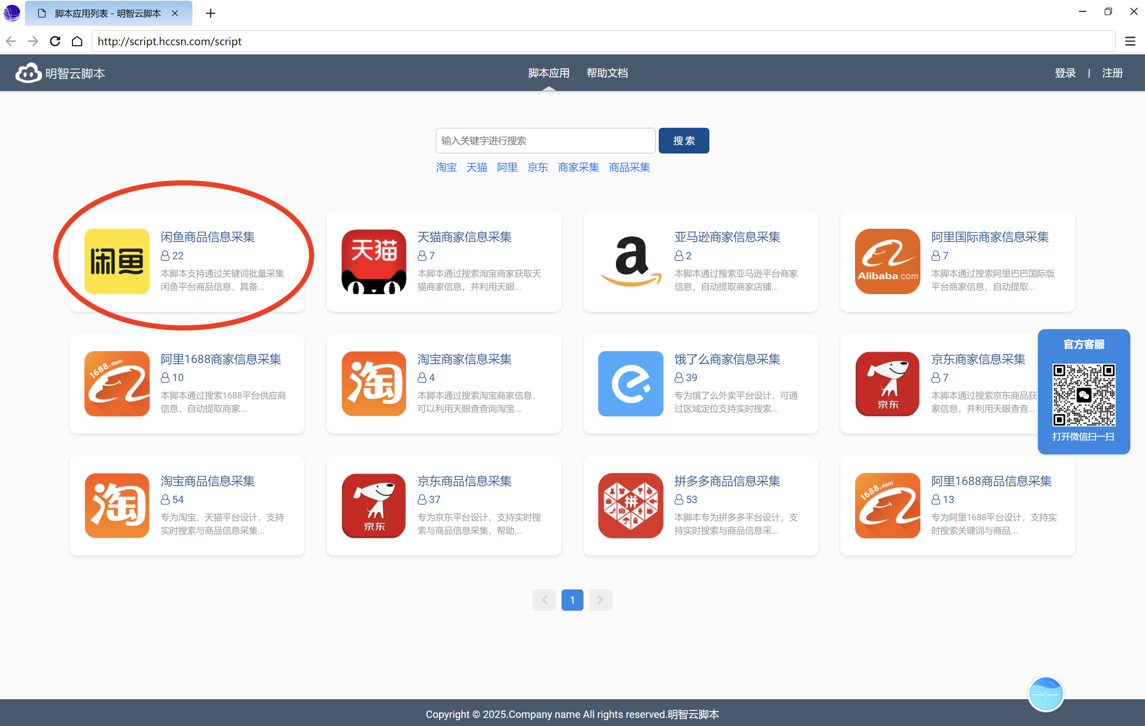Image resolution: width=1145 pixels, height=726 pixels.
Task: Click the Amazon logo icon
Action: coord(631,261)
